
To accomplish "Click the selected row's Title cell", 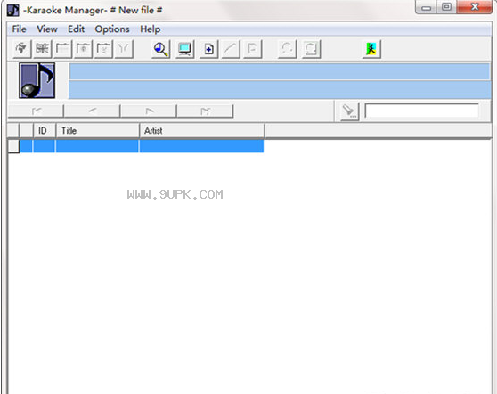I will point(97,146).
